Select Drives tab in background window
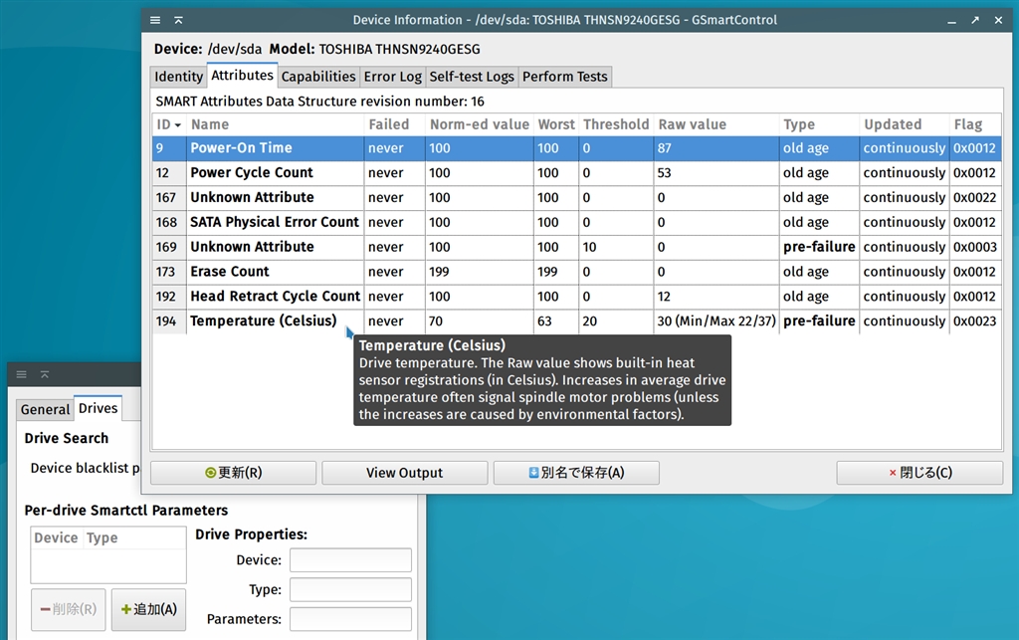This screenshot has height=640, width=1019. (99, 408)
